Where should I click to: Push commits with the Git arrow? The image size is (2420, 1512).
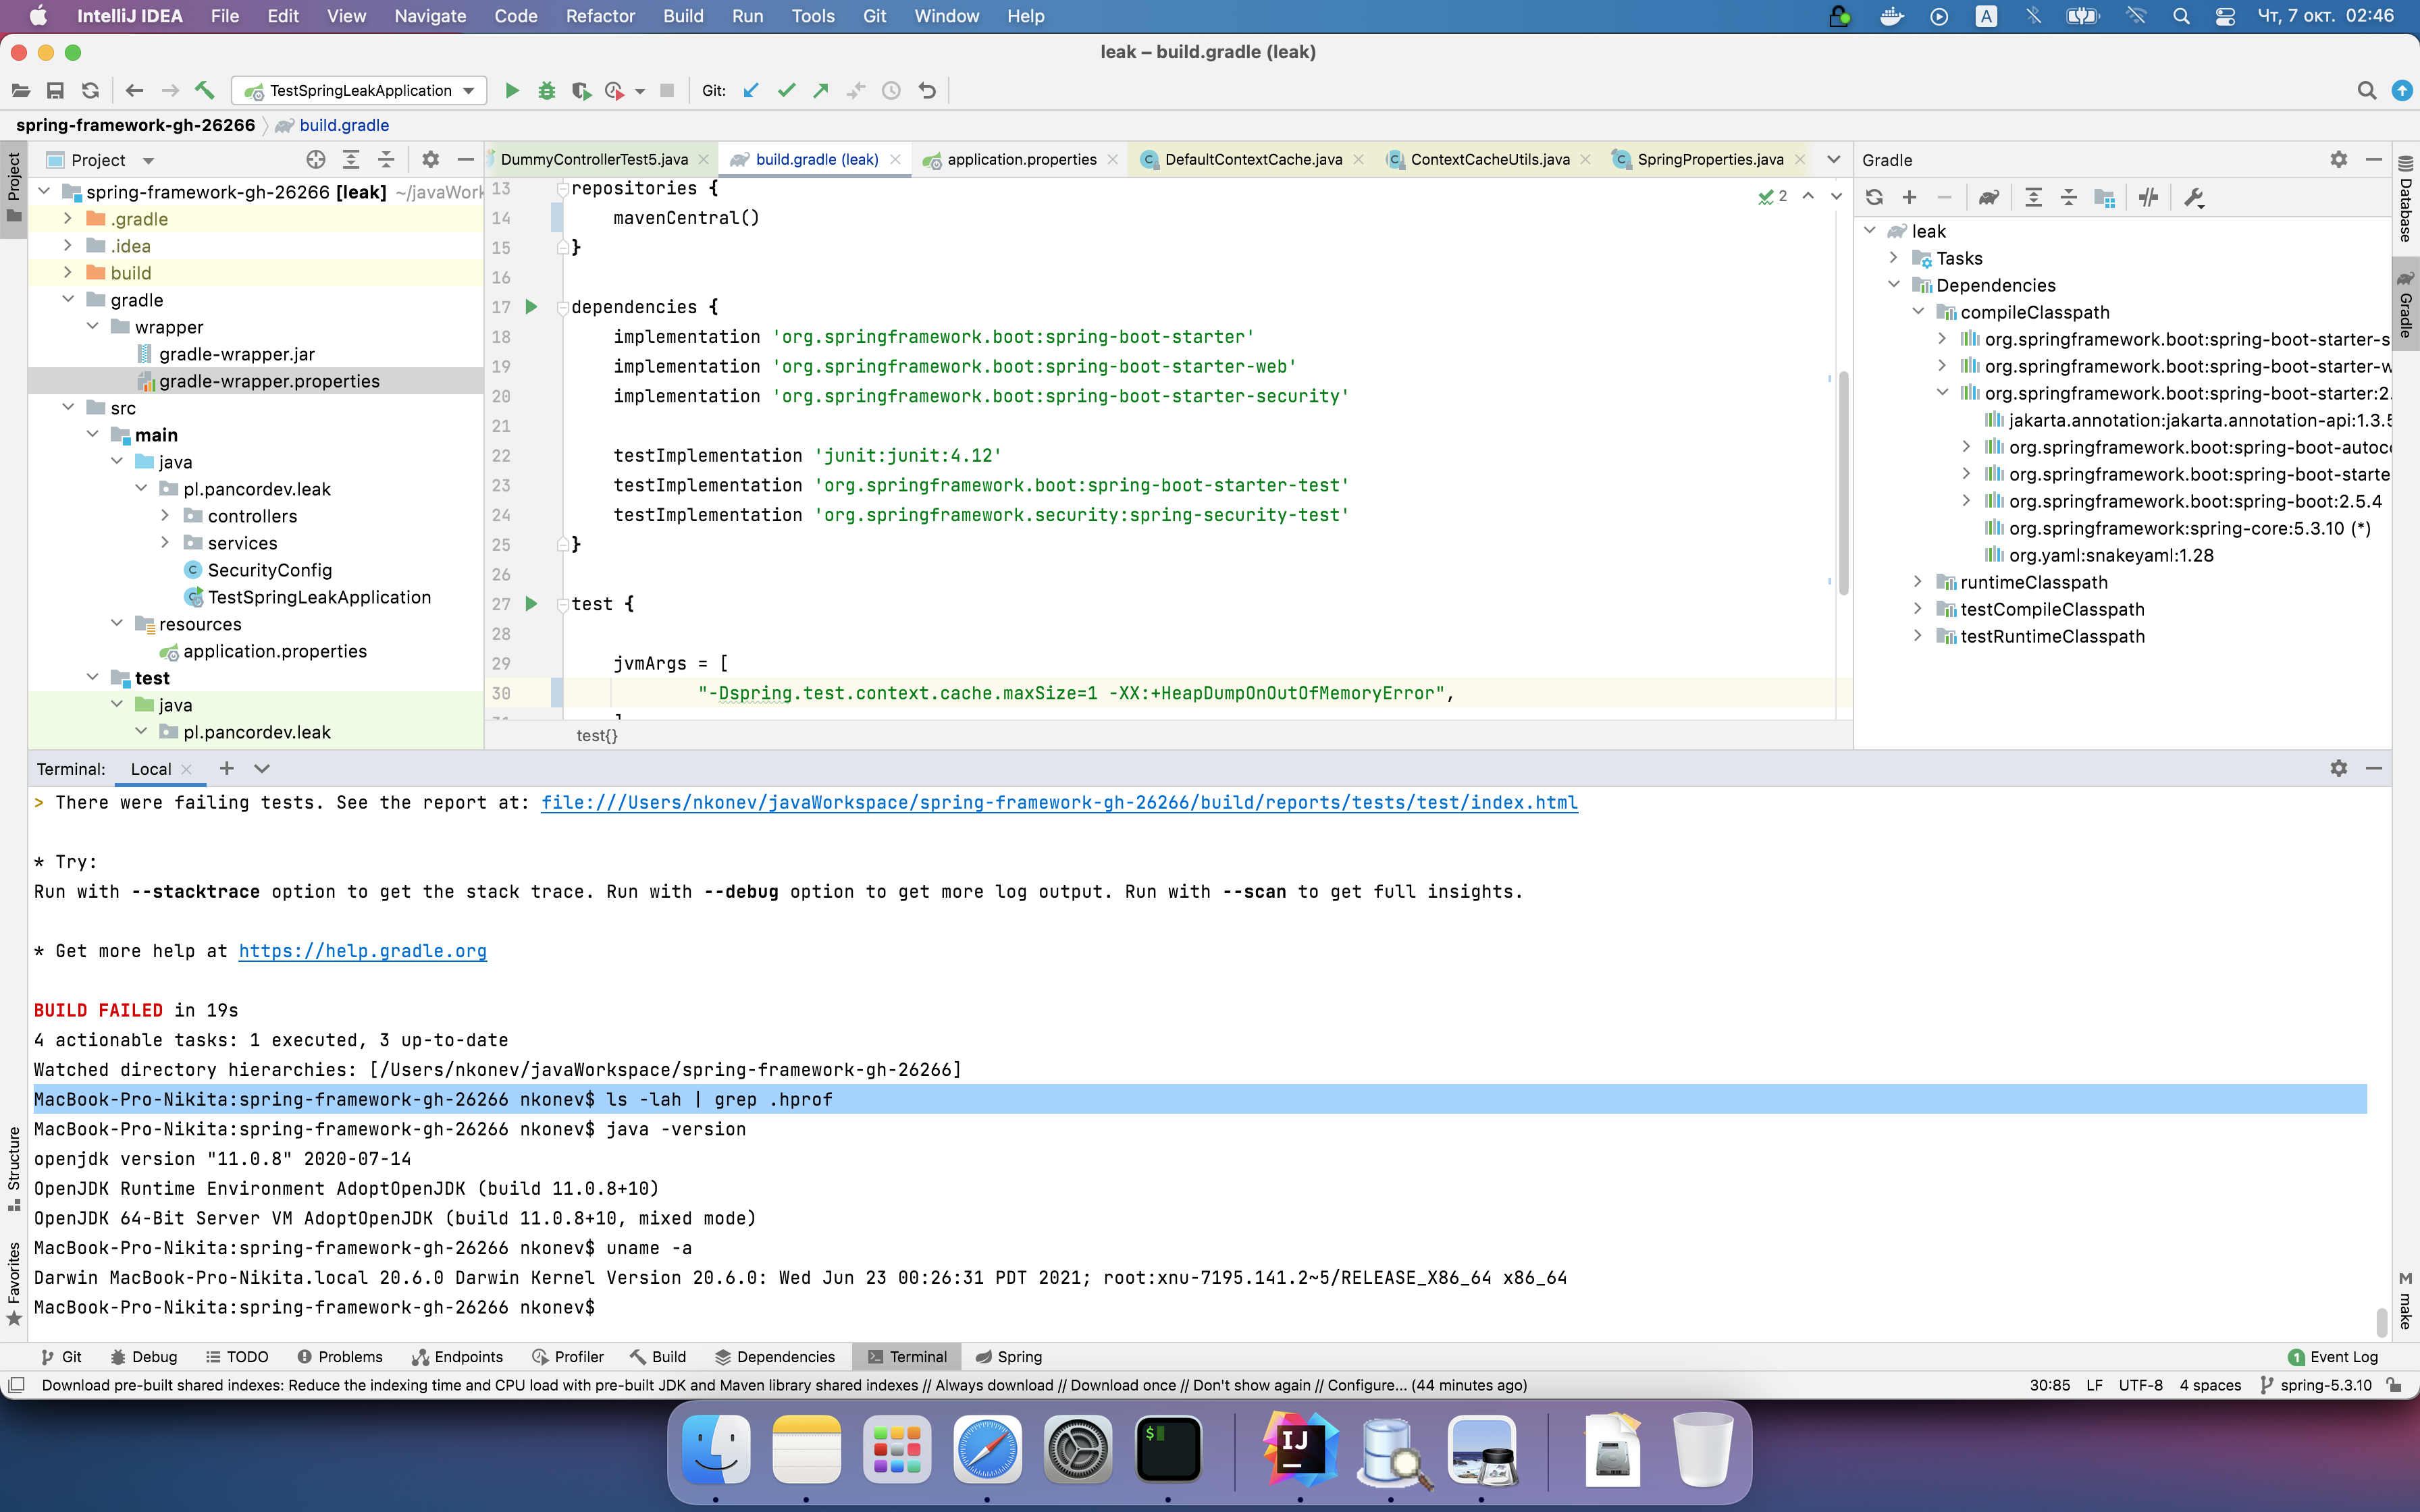(x=821, y=91)
